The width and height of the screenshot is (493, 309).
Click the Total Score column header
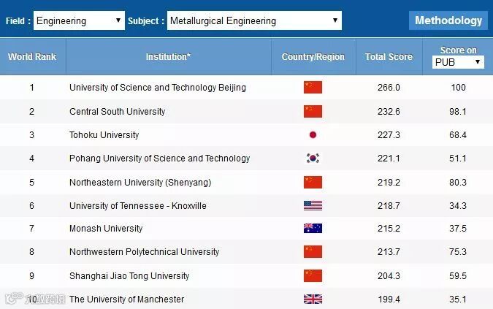[x=389, y=56]
